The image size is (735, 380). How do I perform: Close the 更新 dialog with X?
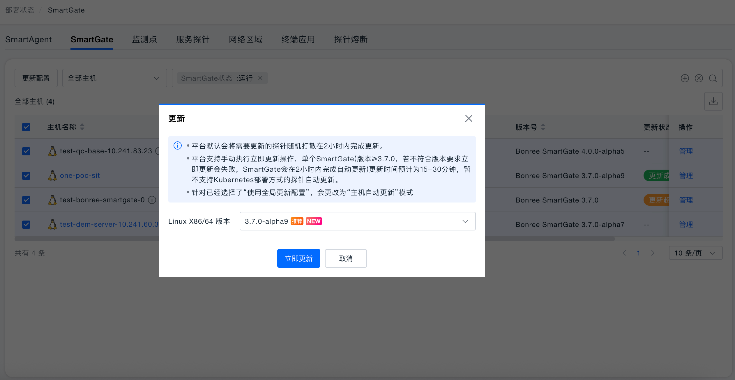(x=469, y=118)
